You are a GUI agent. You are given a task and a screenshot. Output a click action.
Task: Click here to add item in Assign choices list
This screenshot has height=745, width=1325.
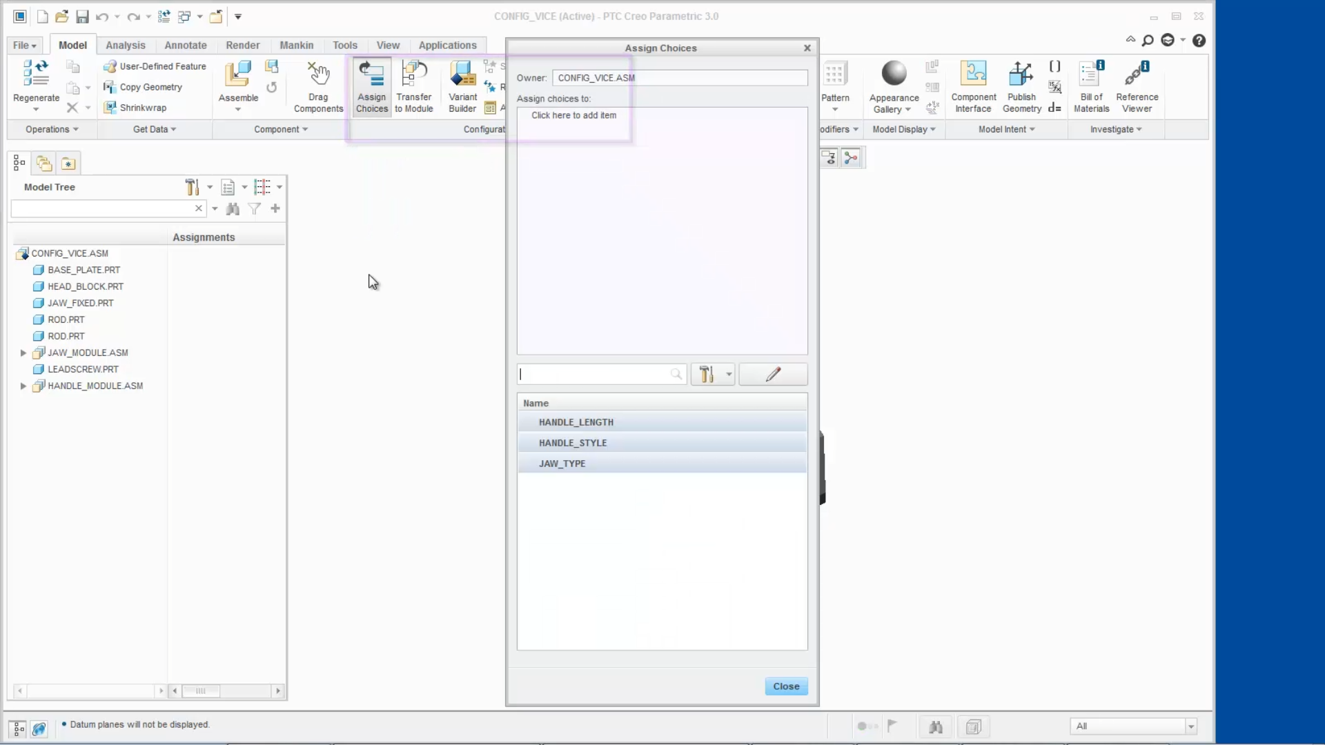(573, 115)
